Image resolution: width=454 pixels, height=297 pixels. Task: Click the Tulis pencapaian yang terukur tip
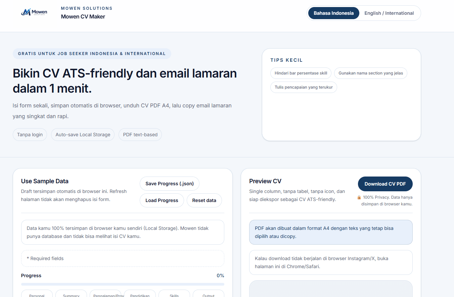(304, 87)
